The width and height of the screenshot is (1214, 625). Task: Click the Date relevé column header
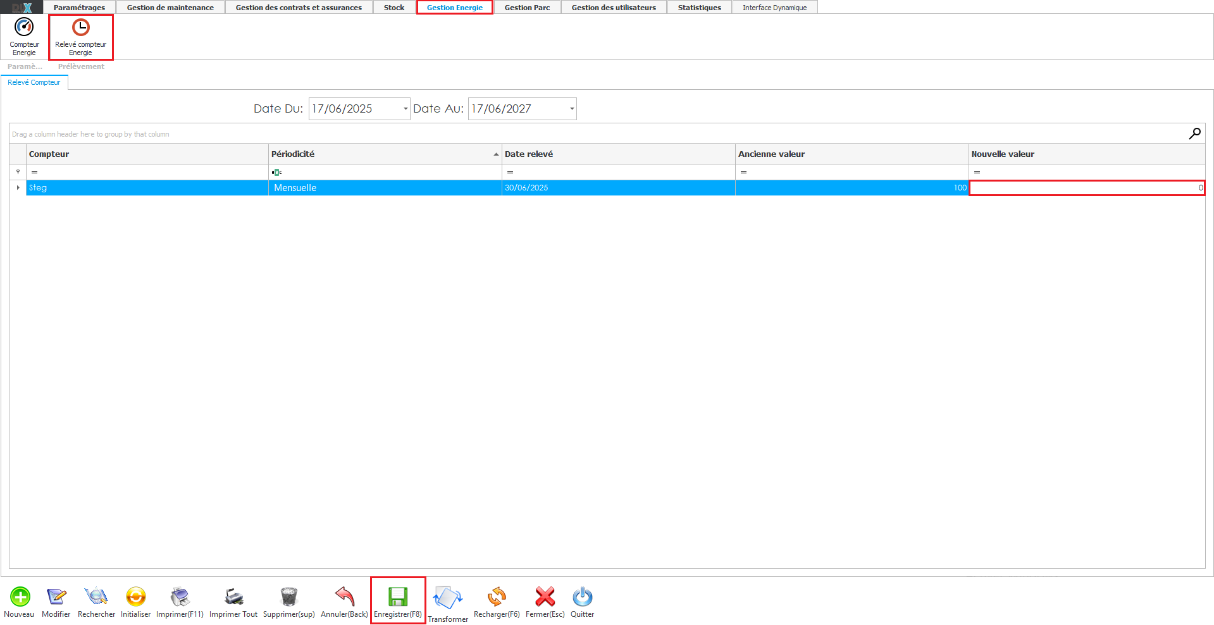617,154
